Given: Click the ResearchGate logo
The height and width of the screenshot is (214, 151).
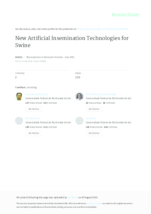Looking at the screenshot, I should pyautogui.click(x=126, y=15).
